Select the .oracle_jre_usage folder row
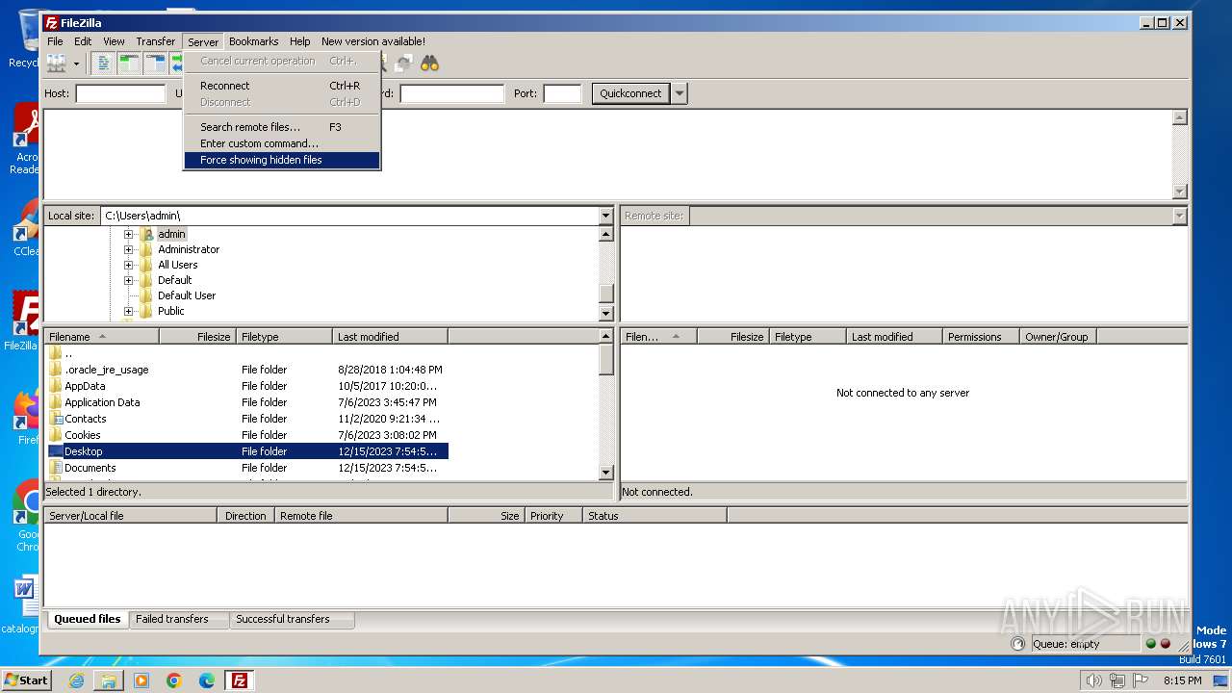Viewport: 1232px width, 693px height. point(245,370)
